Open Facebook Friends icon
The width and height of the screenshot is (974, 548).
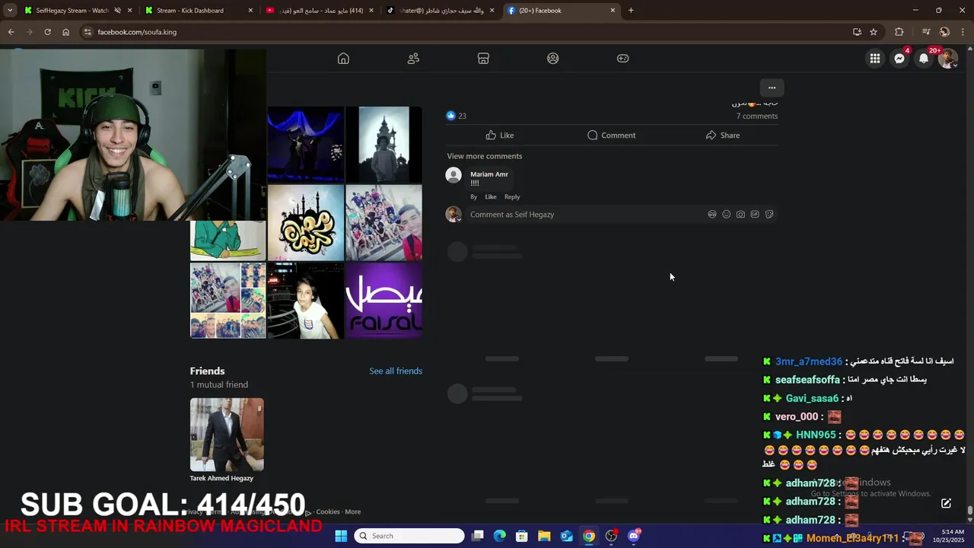pyautogui.click(x=413, y=59)
